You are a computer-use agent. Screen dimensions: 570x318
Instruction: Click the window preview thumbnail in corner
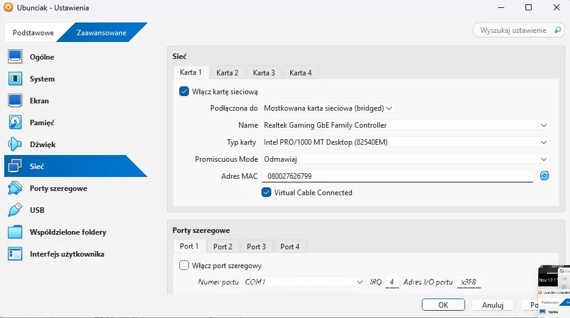554,291
